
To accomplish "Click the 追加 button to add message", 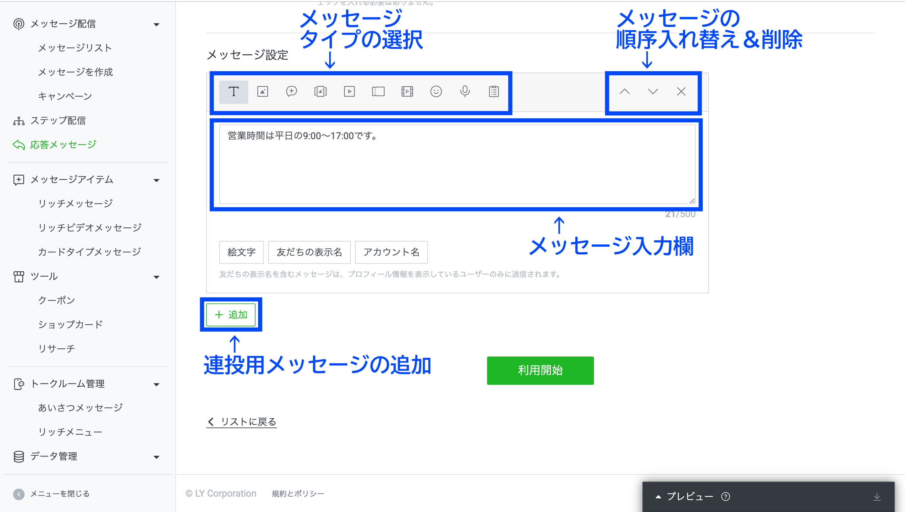I will point(231,315).
